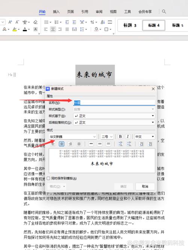Open the 工具 tab
Viewport: 188px width, 250px height.
(x=127, y=12)
